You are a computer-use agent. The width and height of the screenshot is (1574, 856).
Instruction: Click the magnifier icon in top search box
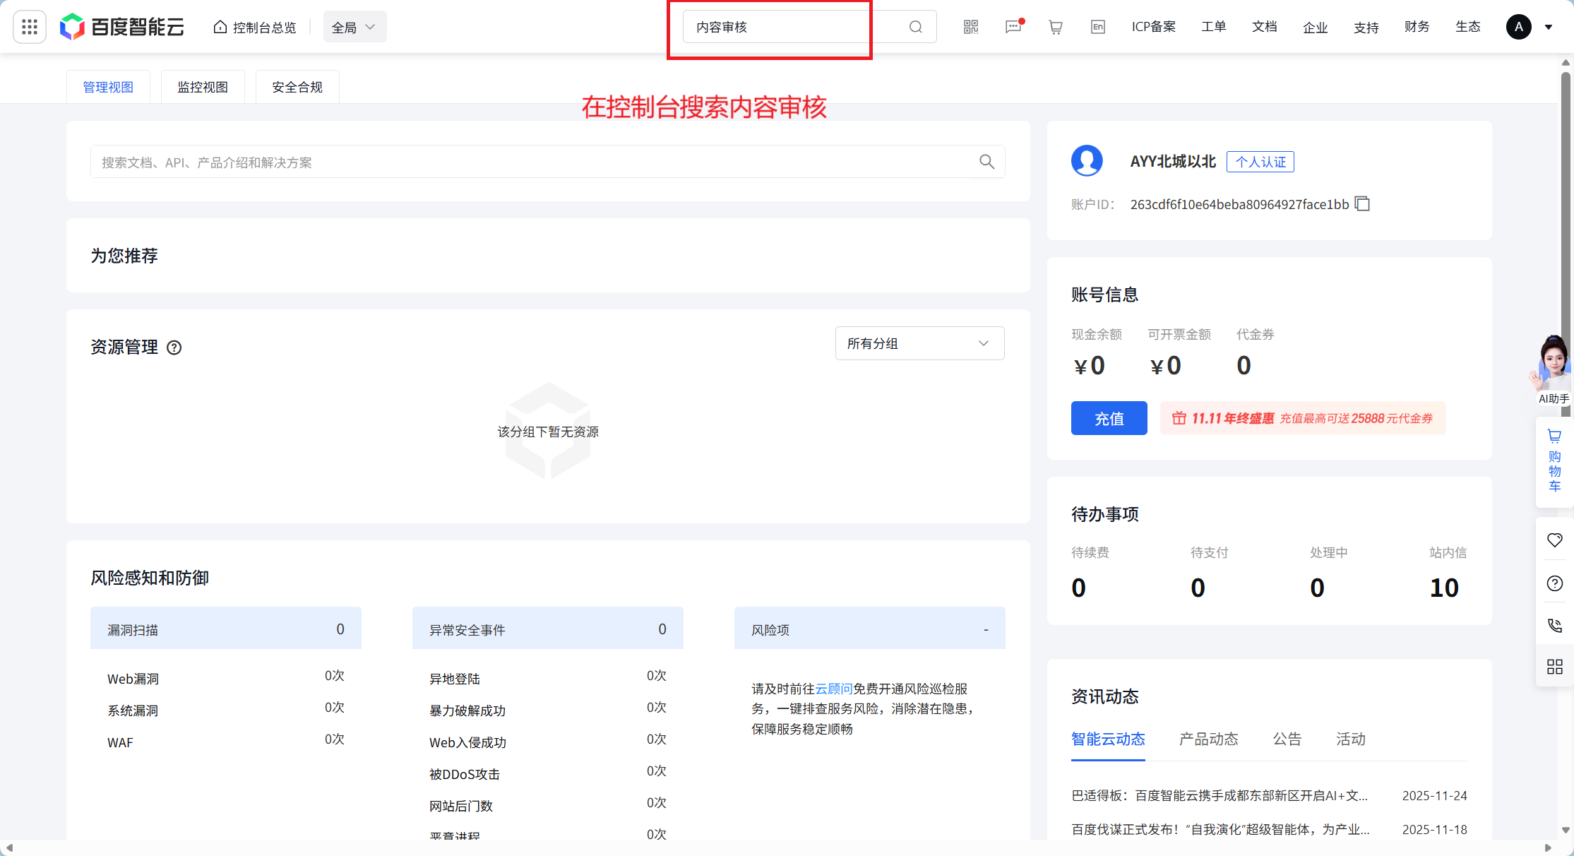pos(916,27)
